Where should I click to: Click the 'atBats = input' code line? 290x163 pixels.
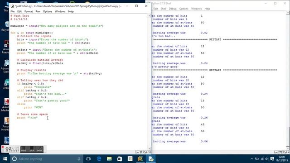point(57,50)
